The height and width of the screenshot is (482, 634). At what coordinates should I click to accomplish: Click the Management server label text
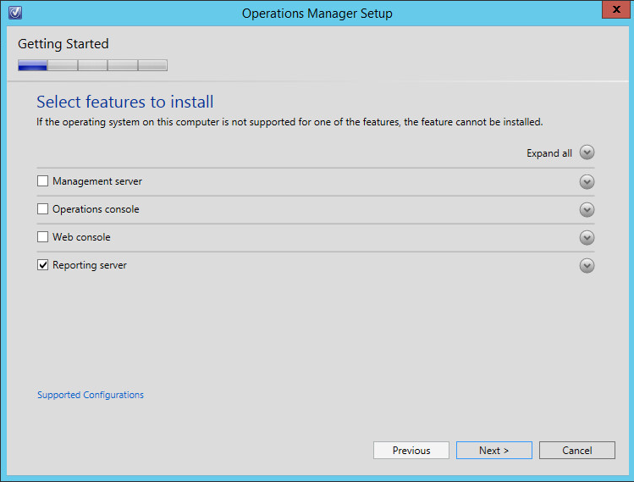[97, 181]
